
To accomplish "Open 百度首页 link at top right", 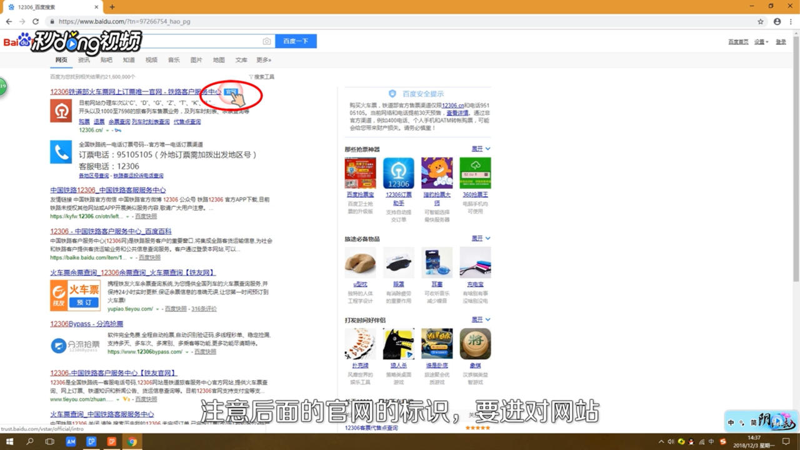I will point(738,42).
